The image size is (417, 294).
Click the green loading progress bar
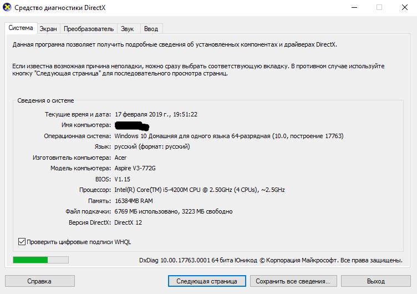click(40, 260)
